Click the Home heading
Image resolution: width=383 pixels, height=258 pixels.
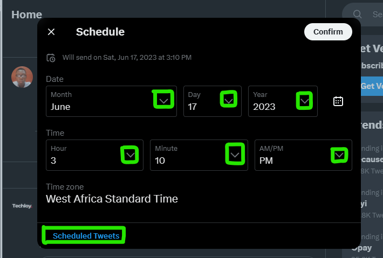coord(26,15)
